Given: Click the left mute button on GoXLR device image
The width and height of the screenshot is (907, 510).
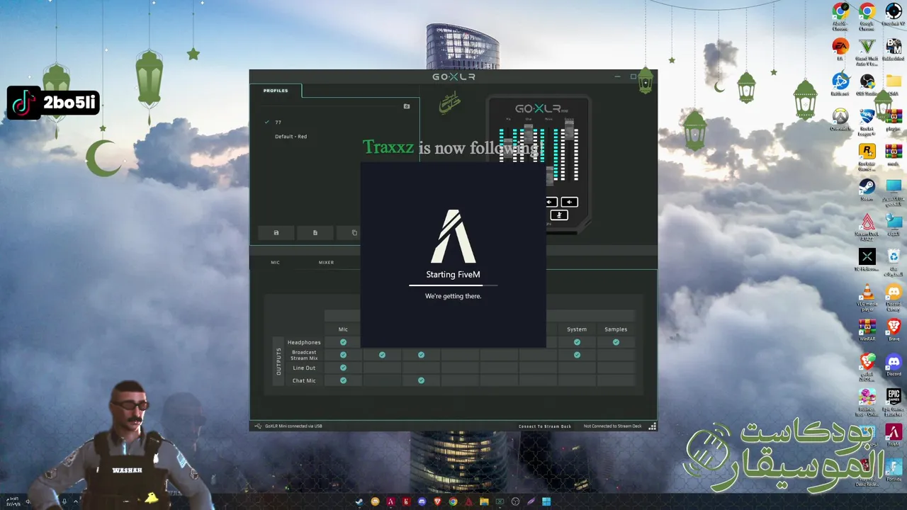Looking at the screenshot, I should point(551,202).
